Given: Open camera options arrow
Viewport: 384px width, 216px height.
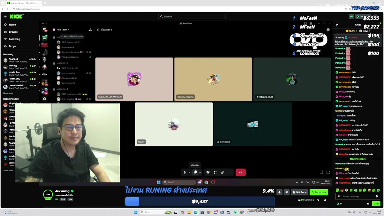Looking at the screenshot, I should coord(200,172).
